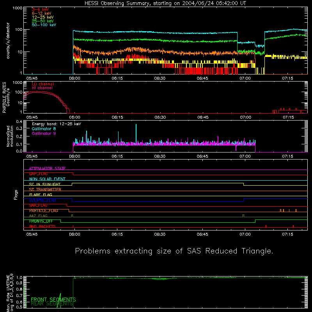Select the SAA_FLAG label

(x=38, y=206)
